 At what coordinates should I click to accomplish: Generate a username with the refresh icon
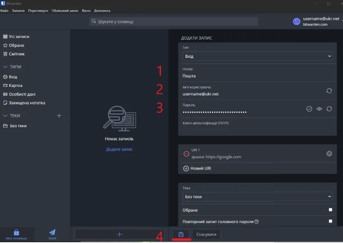point(329,91)
